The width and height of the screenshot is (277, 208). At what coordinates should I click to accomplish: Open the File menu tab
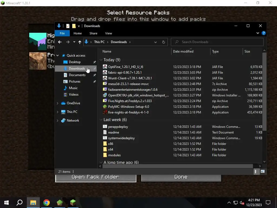pyautogui.click(x=62, y=33)
